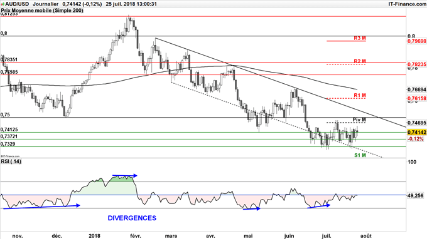Click the 'févr.' time axis label
Image resolution: width=427 pixels, height=239 pixels.
136,236
